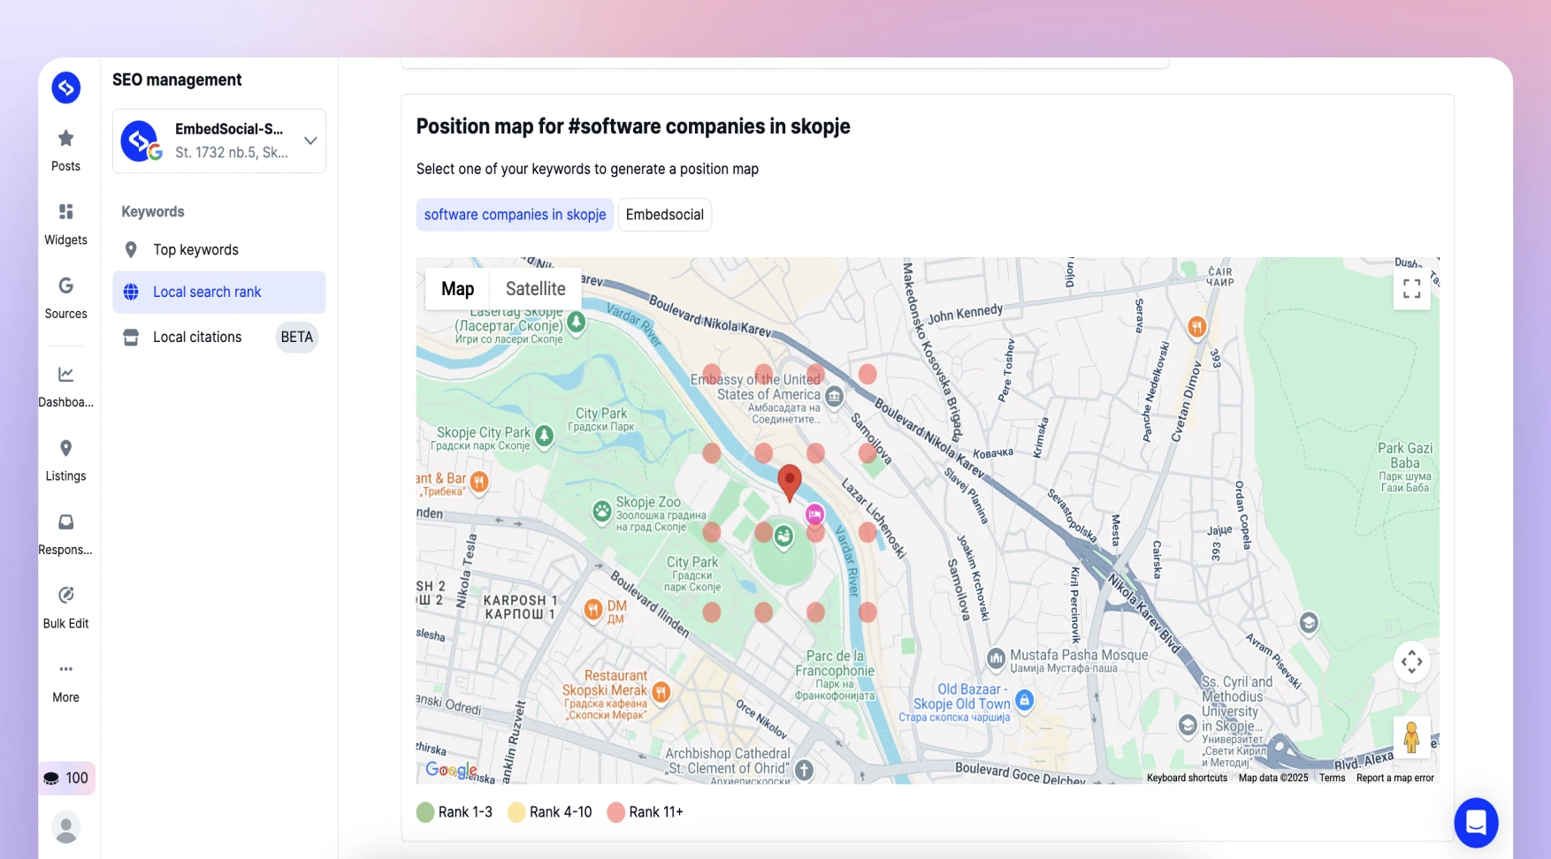This screenshot has width=1551, height=859.
Task: Click the Bar Tribeka restaurant marker
Action: coord(479,482)
